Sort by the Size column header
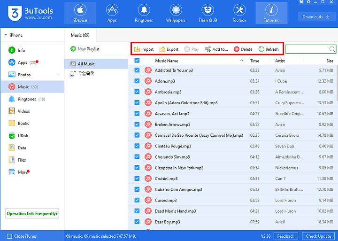Image resolution: width=338 pixels, height=241 pixels. pos(330,61)
